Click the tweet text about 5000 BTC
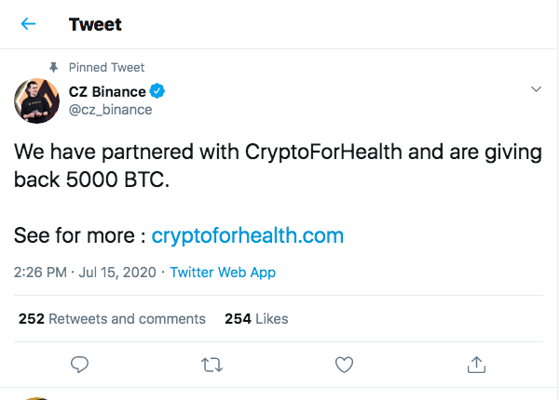 [x=278, y=166]
